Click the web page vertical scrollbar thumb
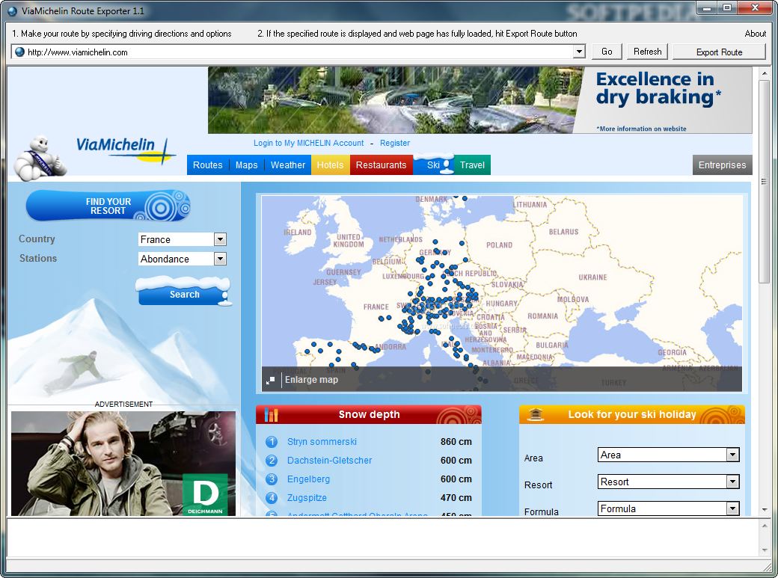This screenshot has width=778, height=578. click(x=764, y=181)
